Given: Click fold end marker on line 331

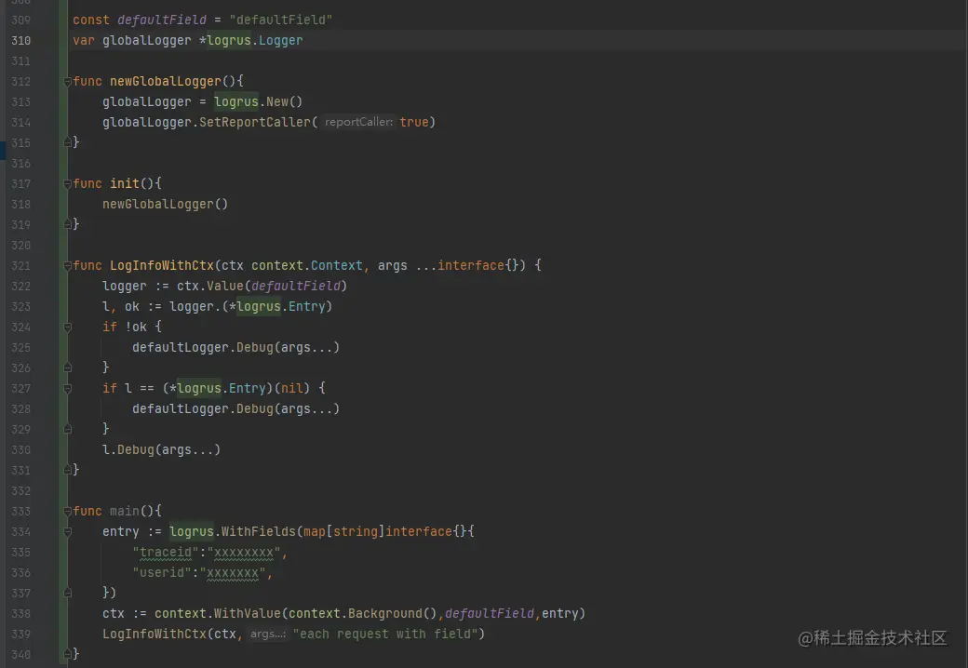Looking at the screenshot, I should tap(67, 470).
